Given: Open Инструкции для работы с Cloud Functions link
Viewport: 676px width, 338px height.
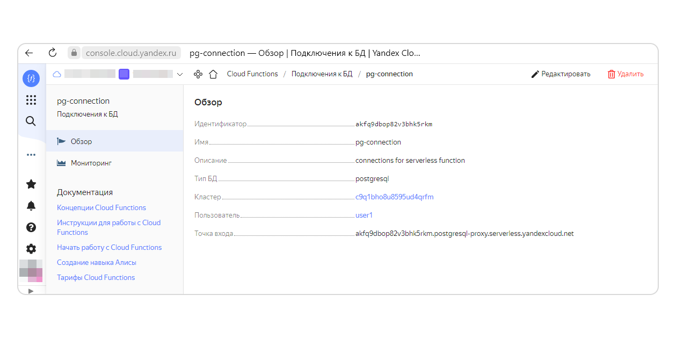Looking at the screenshot, I should click(x=109, y=227).
